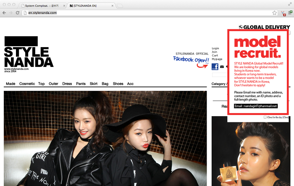
Task: Open the Outer category
Action: [x=53, y=84]
